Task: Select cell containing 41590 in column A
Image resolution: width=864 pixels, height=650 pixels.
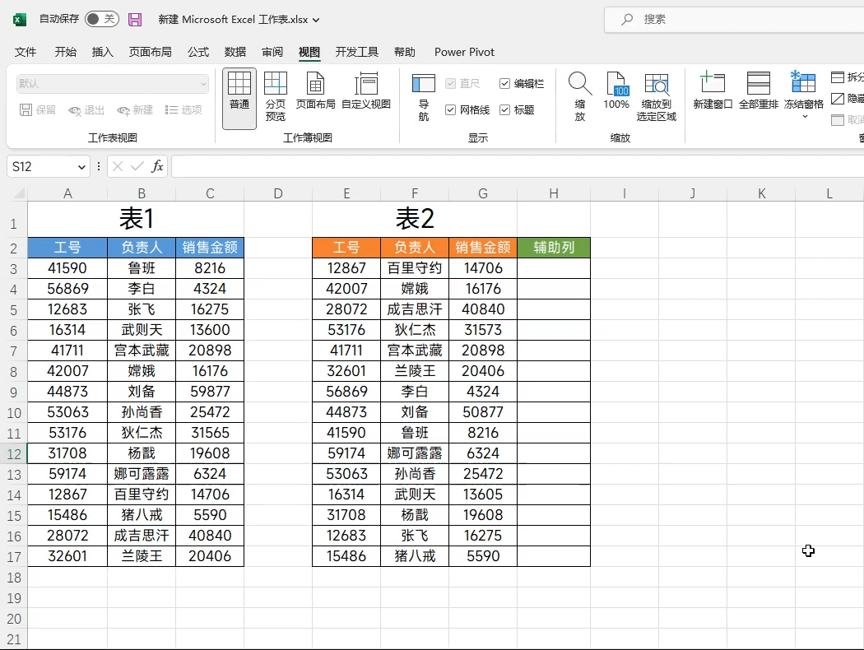Action: click(x=67, y=268)
